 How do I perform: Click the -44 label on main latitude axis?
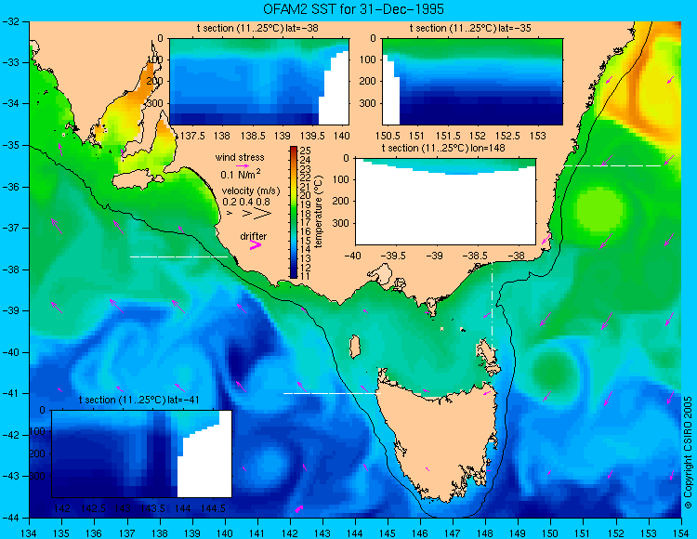[9, 519]
